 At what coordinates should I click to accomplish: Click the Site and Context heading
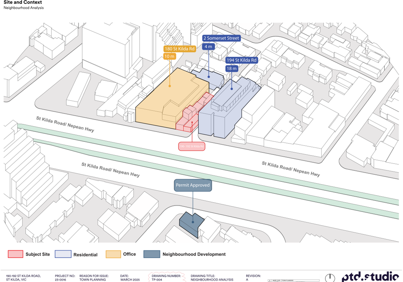pos(23,2)
